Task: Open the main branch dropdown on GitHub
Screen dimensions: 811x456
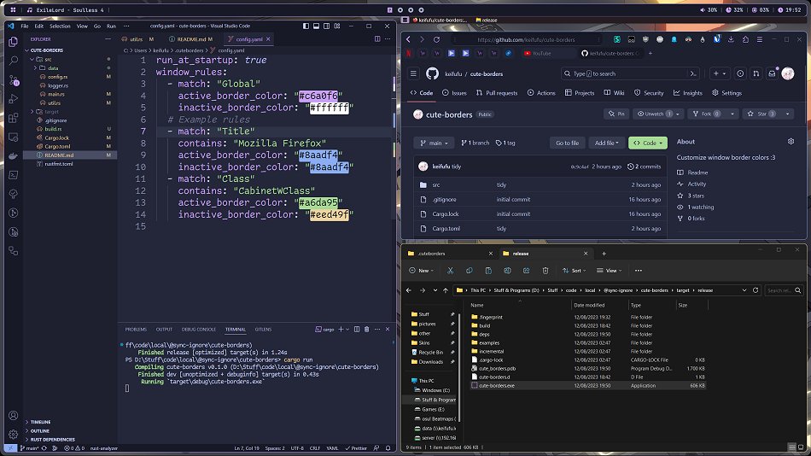Action: tap(434, 143)
